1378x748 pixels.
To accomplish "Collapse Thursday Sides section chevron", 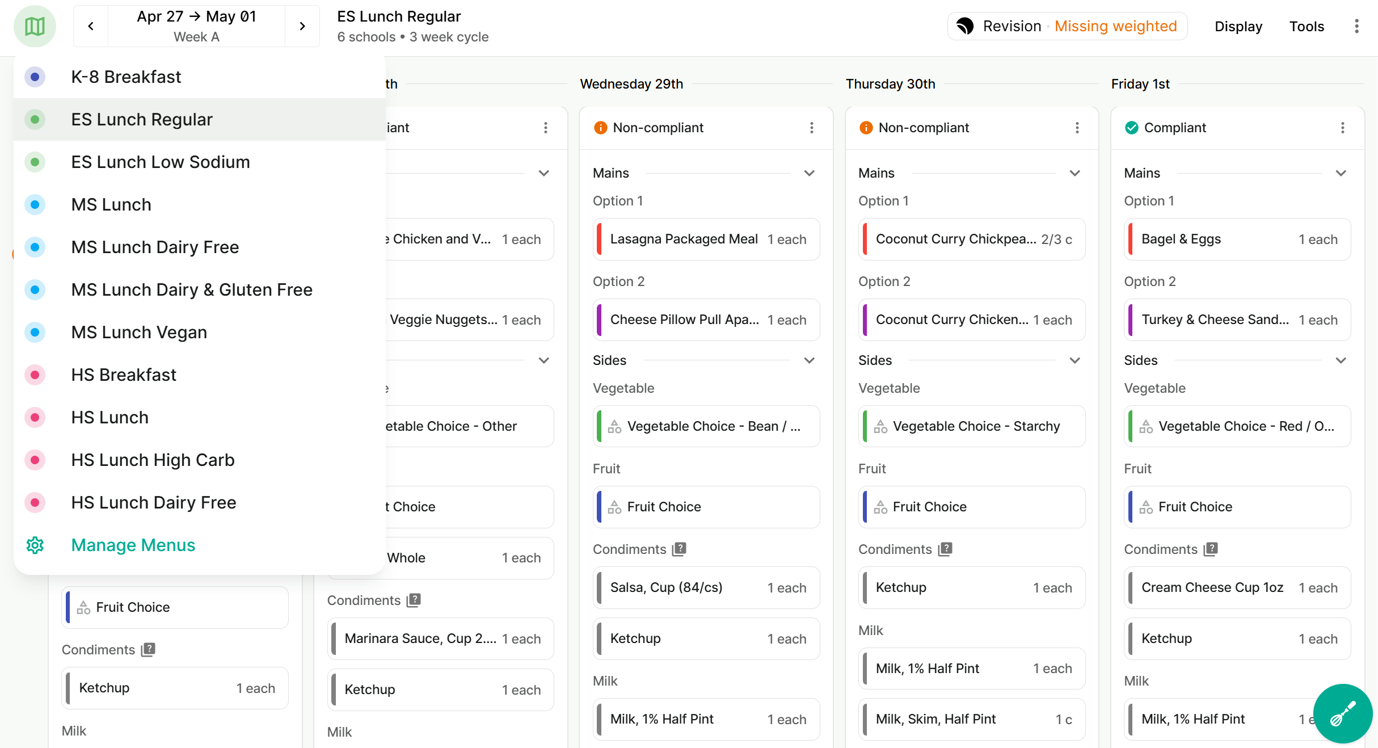I will (x=1074, y=360).
